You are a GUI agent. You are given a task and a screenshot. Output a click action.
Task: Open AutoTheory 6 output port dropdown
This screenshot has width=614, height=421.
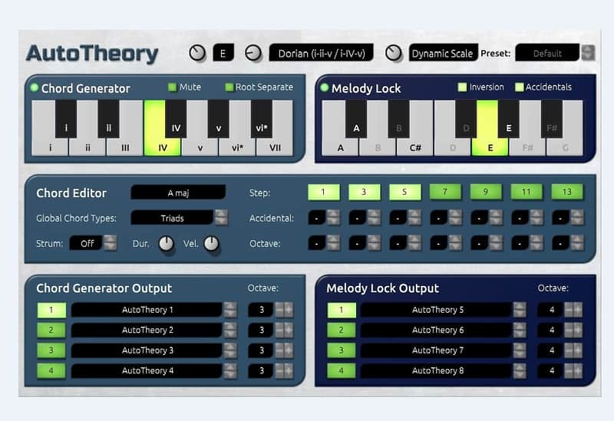520,330
